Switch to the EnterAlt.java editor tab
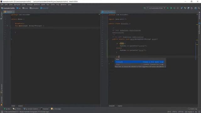Viewport: 201px width, 113px height. pyautogui.click(x=108, y=12)
